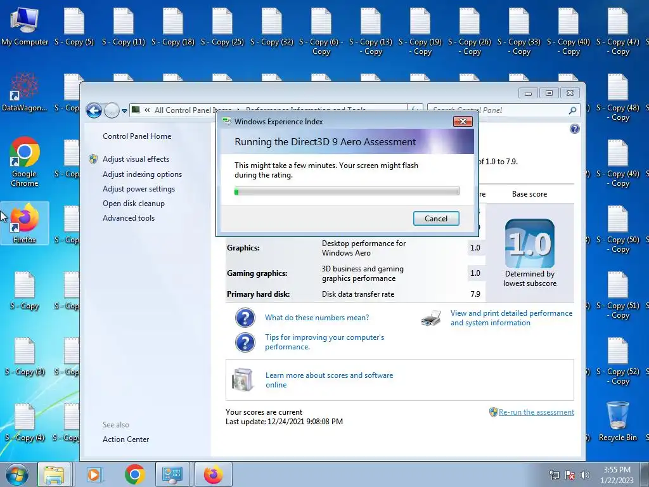Open disk cleanup link
Viewport: 649px width, 487px height.
click(134, 204)
